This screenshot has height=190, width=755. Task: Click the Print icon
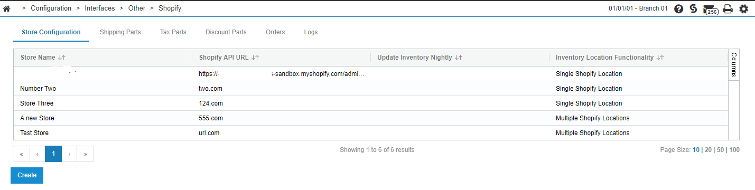pos(728,9)
